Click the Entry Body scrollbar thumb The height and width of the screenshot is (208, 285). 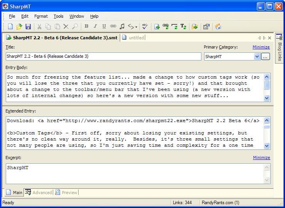pos(267,85)
